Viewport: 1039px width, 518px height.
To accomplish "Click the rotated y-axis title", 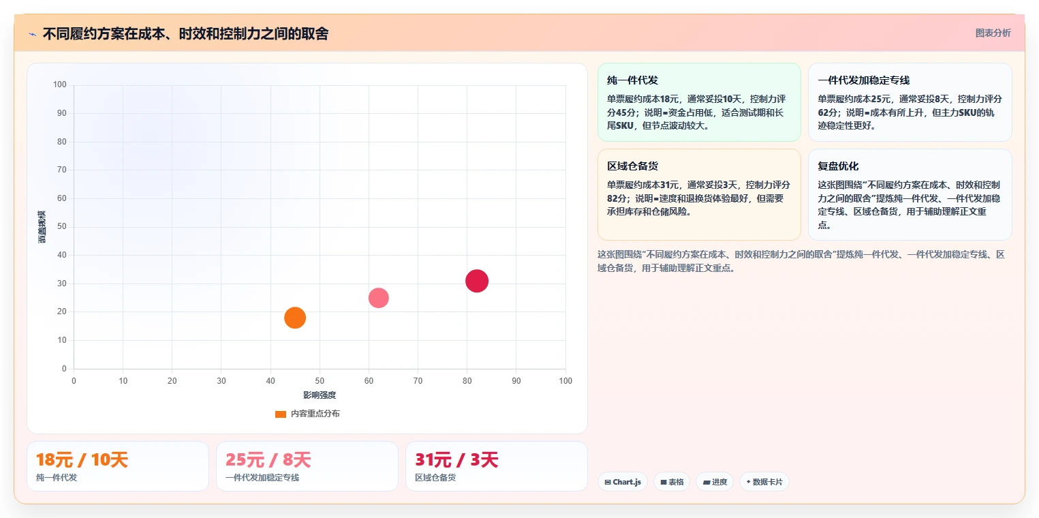I will [x=42, y=227].
